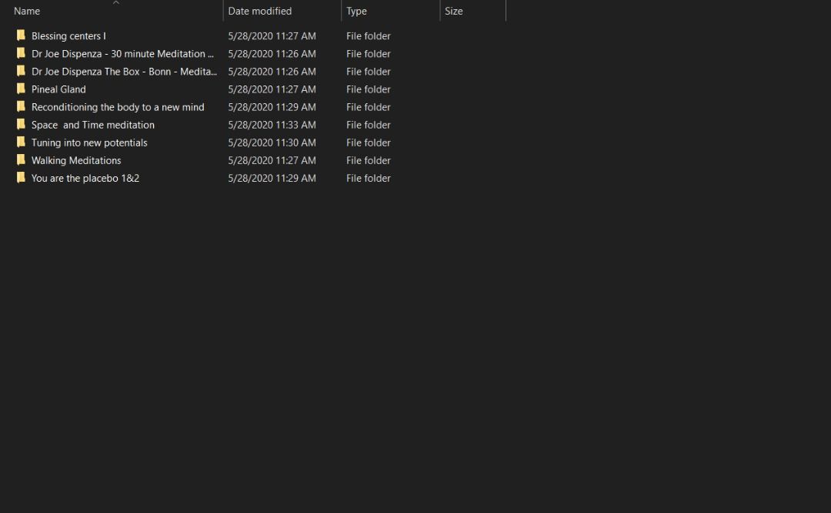The width and height of the screenshot is (831, 513).
Task: Click File folder type in the placebo row
Action: click(x=369, y=178)
